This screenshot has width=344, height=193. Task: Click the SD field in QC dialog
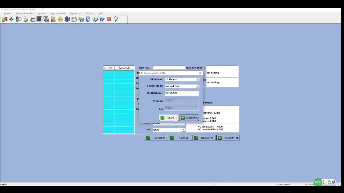coord(182,108)
